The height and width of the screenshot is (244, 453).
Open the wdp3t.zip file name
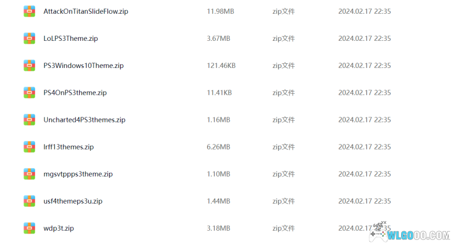59,228
